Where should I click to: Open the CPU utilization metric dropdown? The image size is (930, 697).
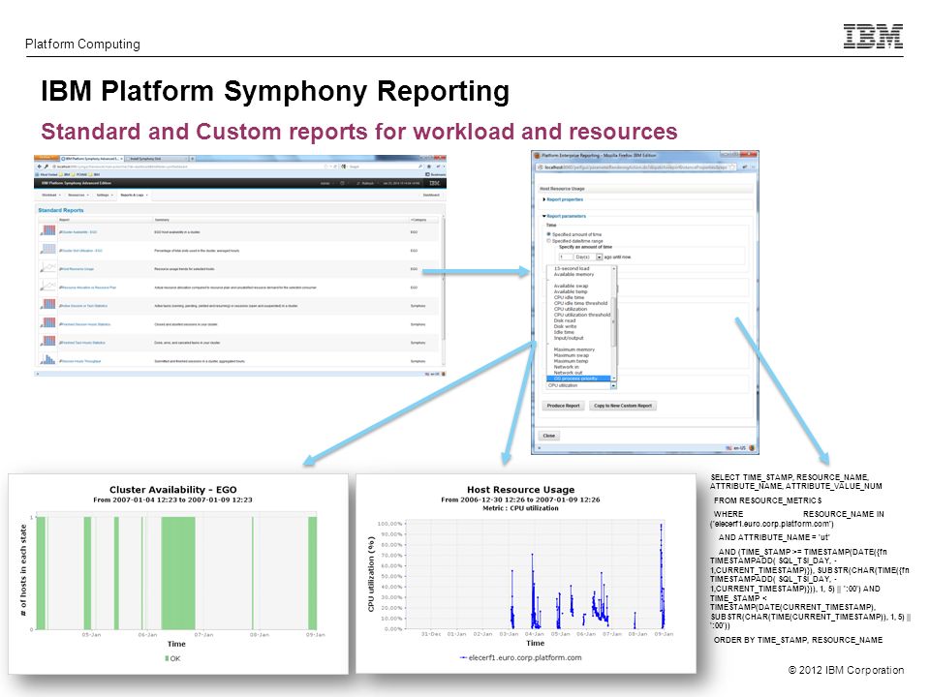click(x=581, y=386)
